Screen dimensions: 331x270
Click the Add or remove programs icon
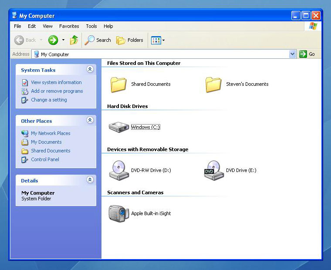pos(25,91)
